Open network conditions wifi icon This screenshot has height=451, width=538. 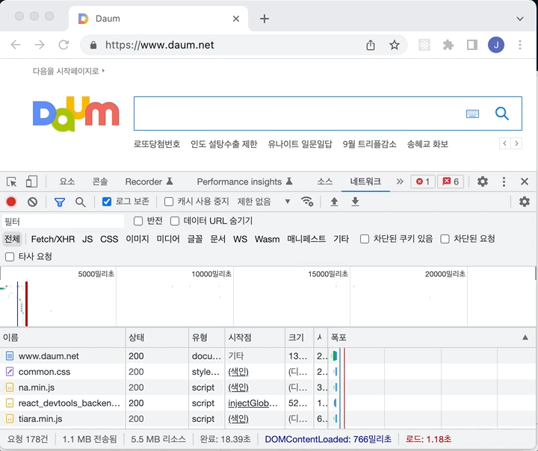point(307,202)
